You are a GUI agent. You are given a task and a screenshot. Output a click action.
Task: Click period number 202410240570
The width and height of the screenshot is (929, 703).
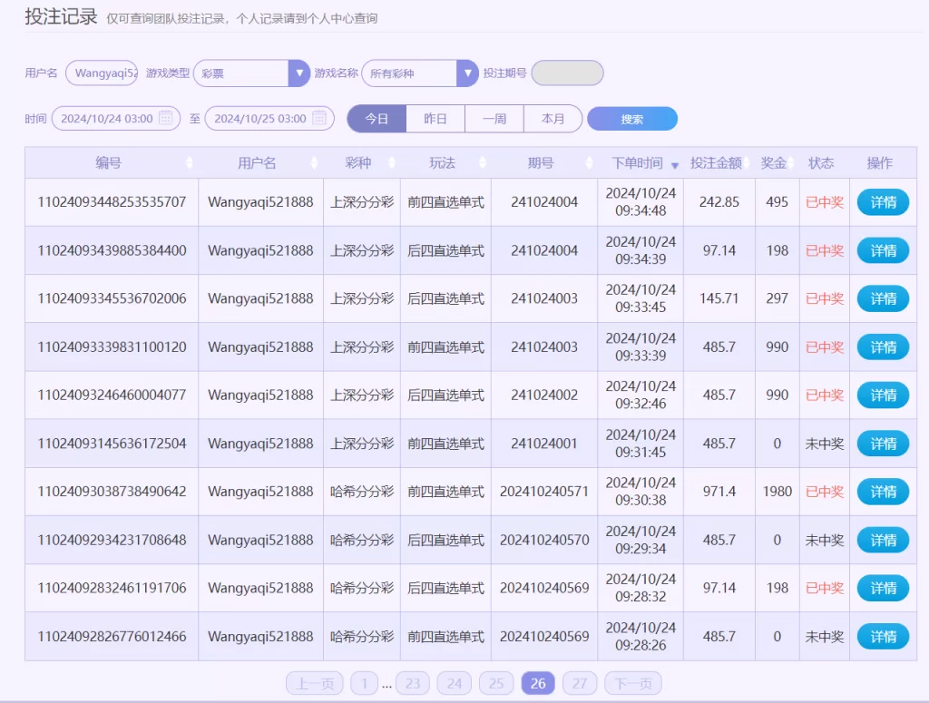tap(544, 540)
